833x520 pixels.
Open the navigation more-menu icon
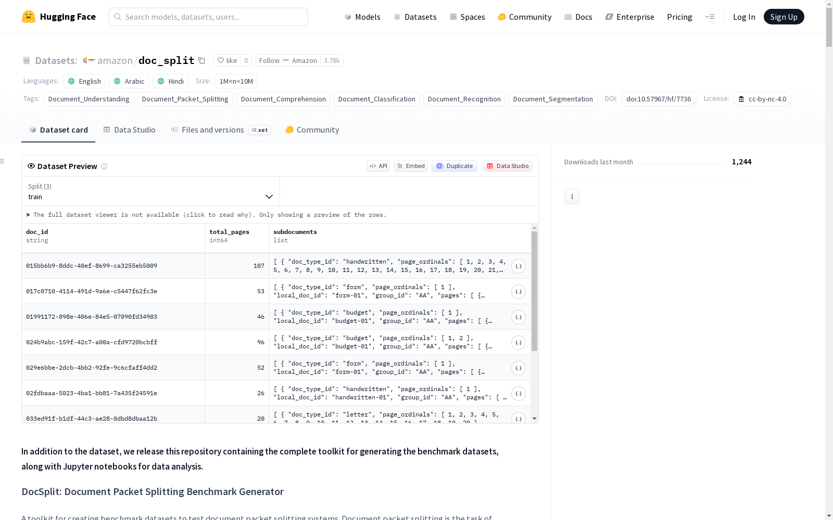coord(710,17)
